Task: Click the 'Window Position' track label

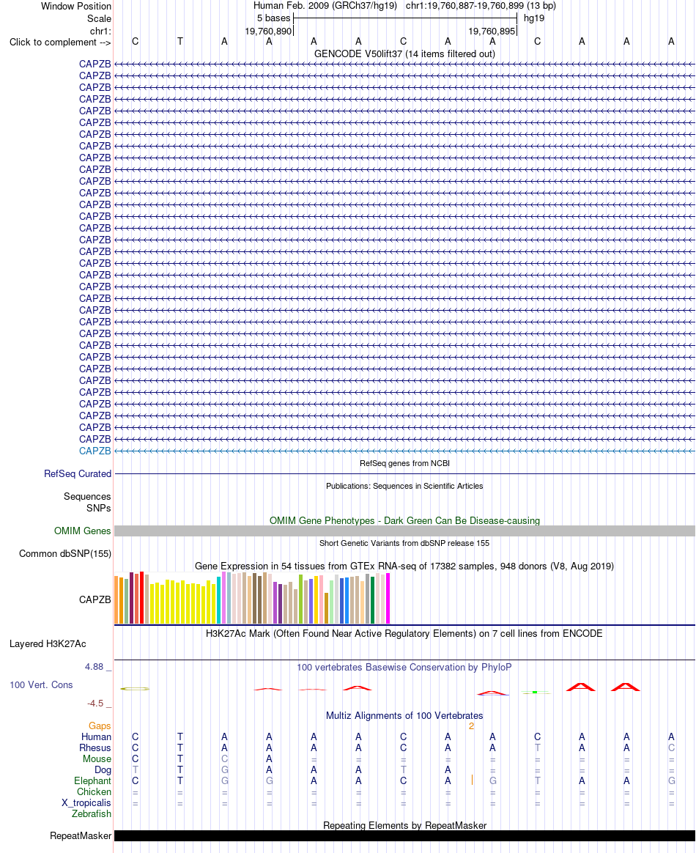Action: [x=76, y=7]
